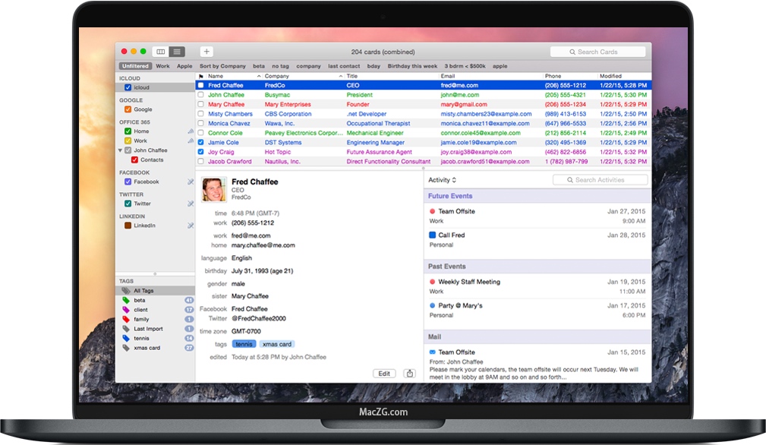The width and height of the screenshot is (766, 445).
Task: Click the flag column header icon
Action: pyautogui.click(x=200, y=76)
